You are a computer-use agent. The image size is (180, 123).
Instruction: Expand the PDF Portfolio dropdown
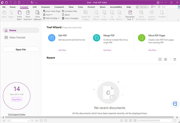(59, 18)
